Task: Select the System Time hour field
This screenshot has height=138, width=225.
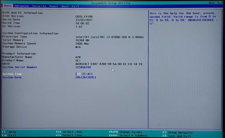Action: (x=79, y=74)
